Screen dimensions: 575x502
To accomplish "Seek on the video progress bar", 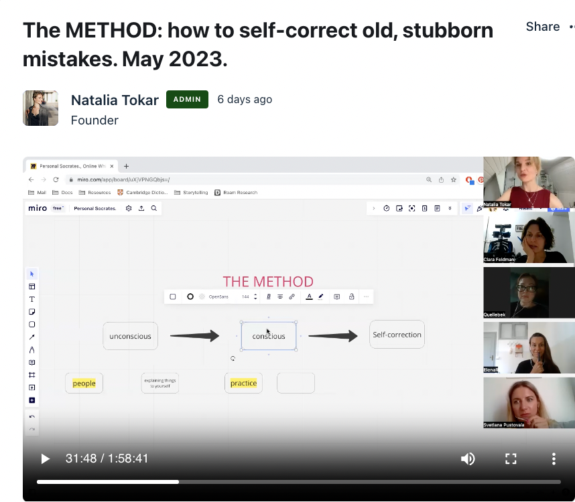I will coord(298,482).
